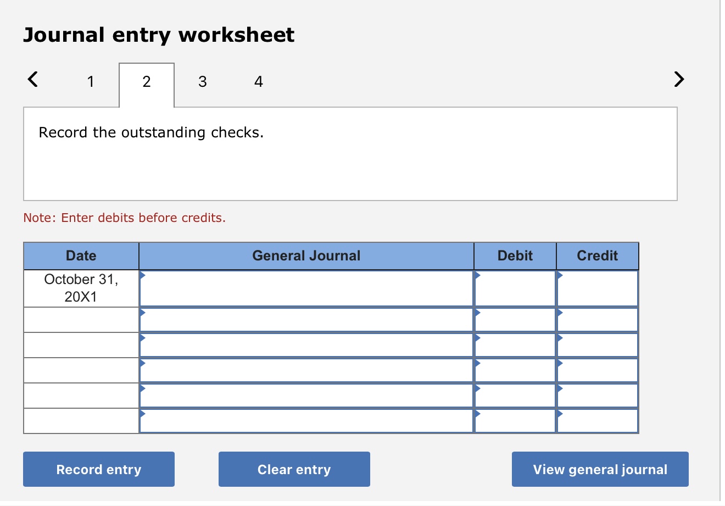Select the currently active tab 2
Image resolution: width=725 pixels, height=506 pixels.
click(x=146, y=81)
